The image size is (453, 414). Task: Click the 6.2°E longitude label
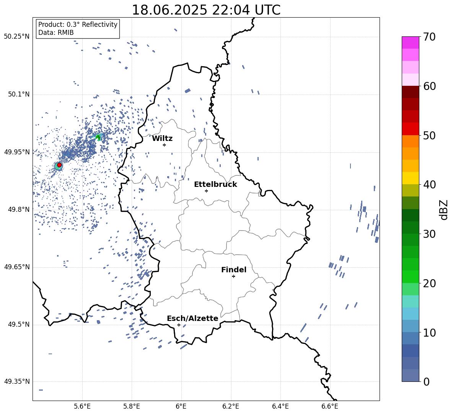click(231, 406)
